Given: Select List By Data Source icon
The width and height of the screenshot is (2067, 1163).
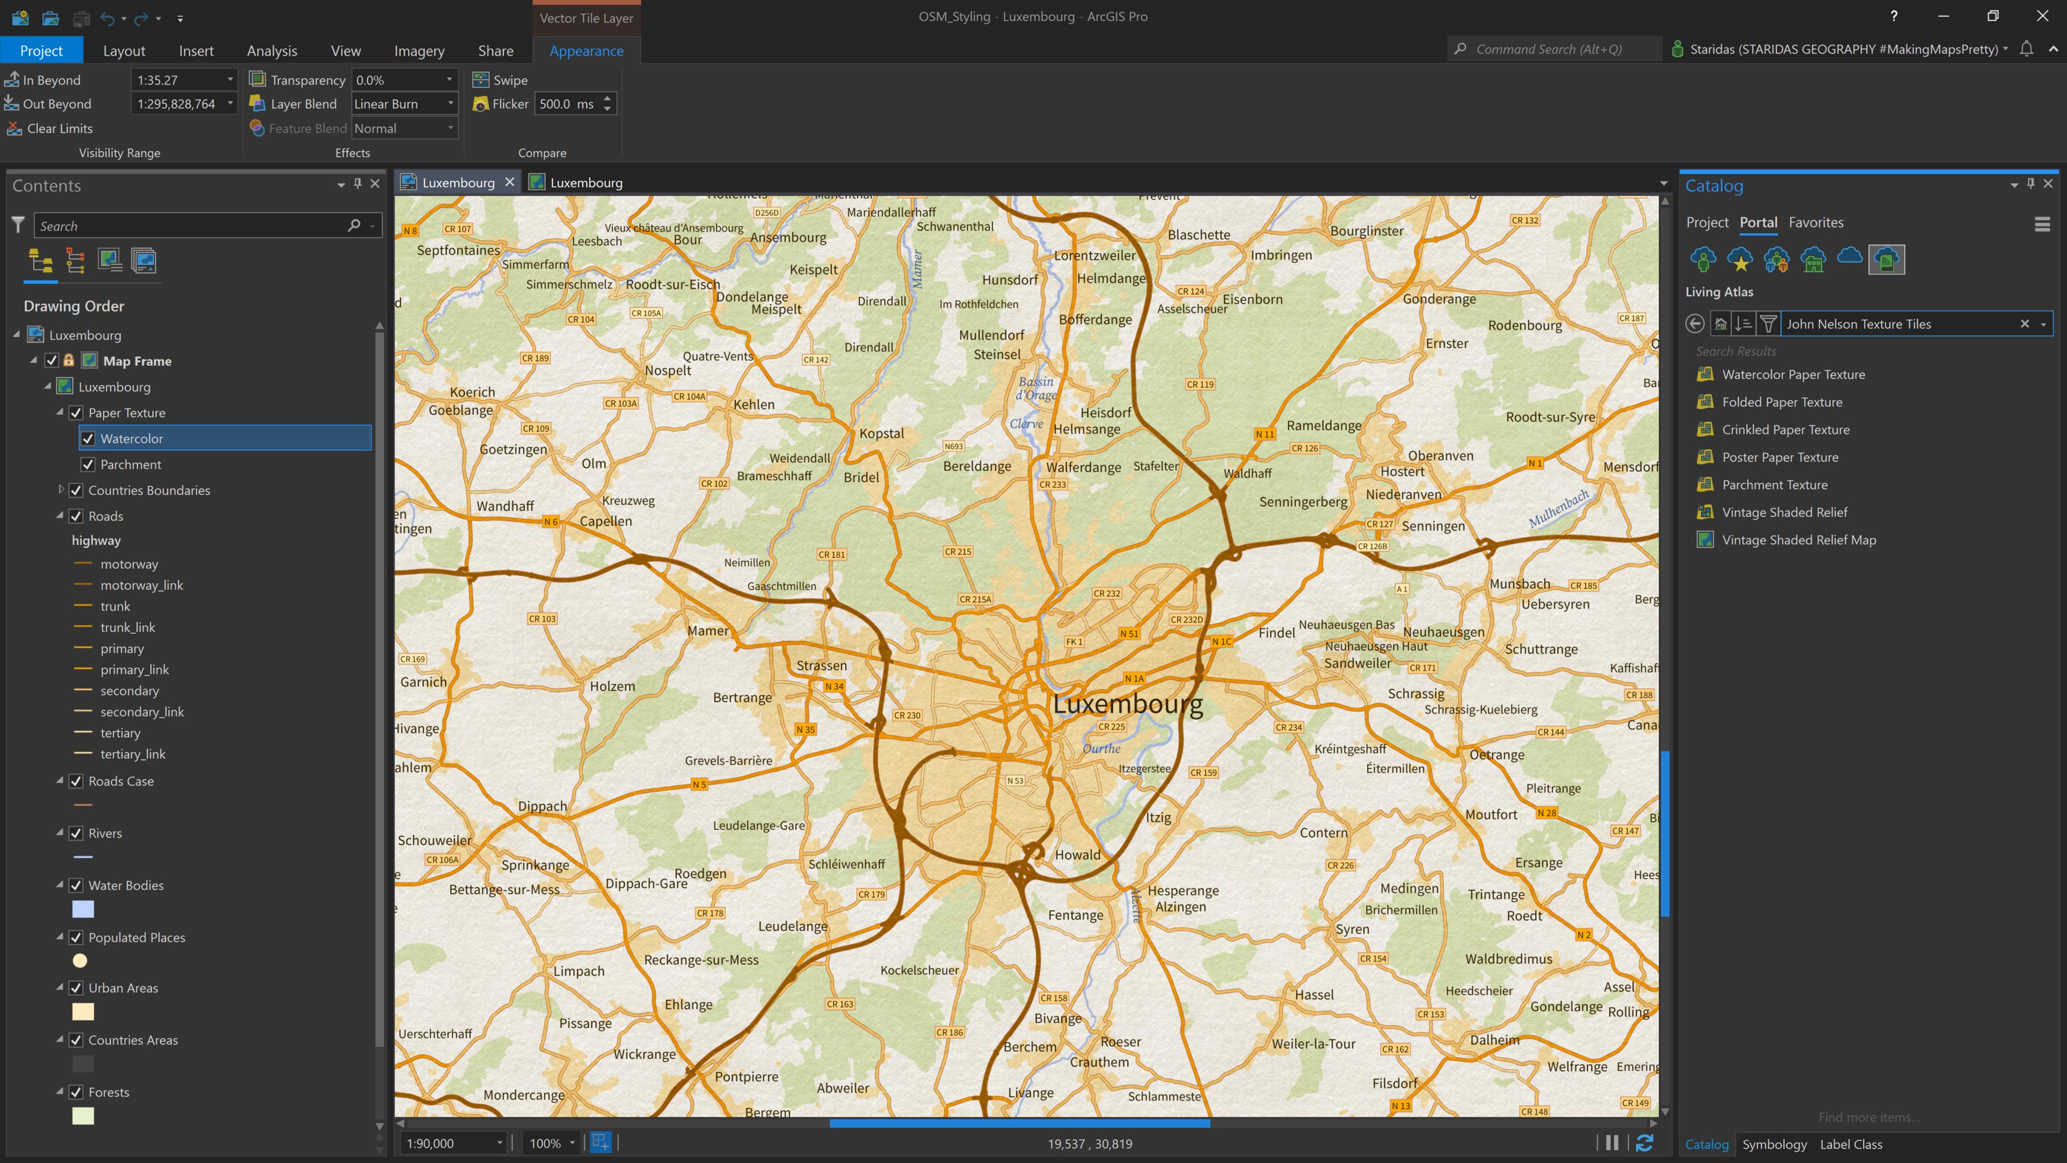Looking at the screenshot, I should [x=76, y=261].
